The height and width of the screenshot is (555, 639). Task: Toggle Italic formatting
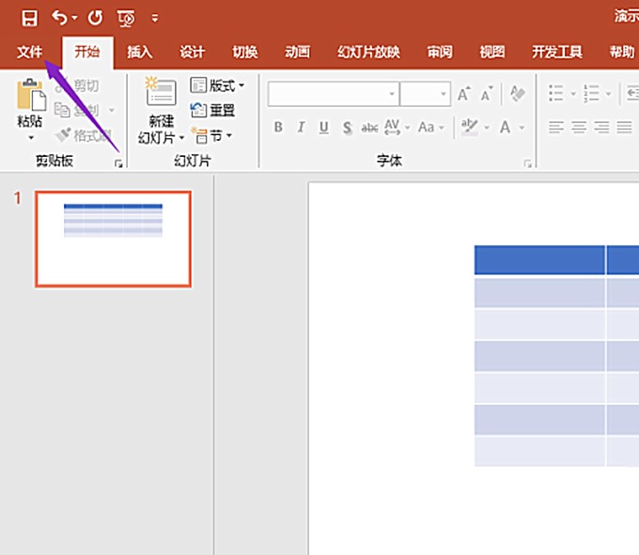301,128
